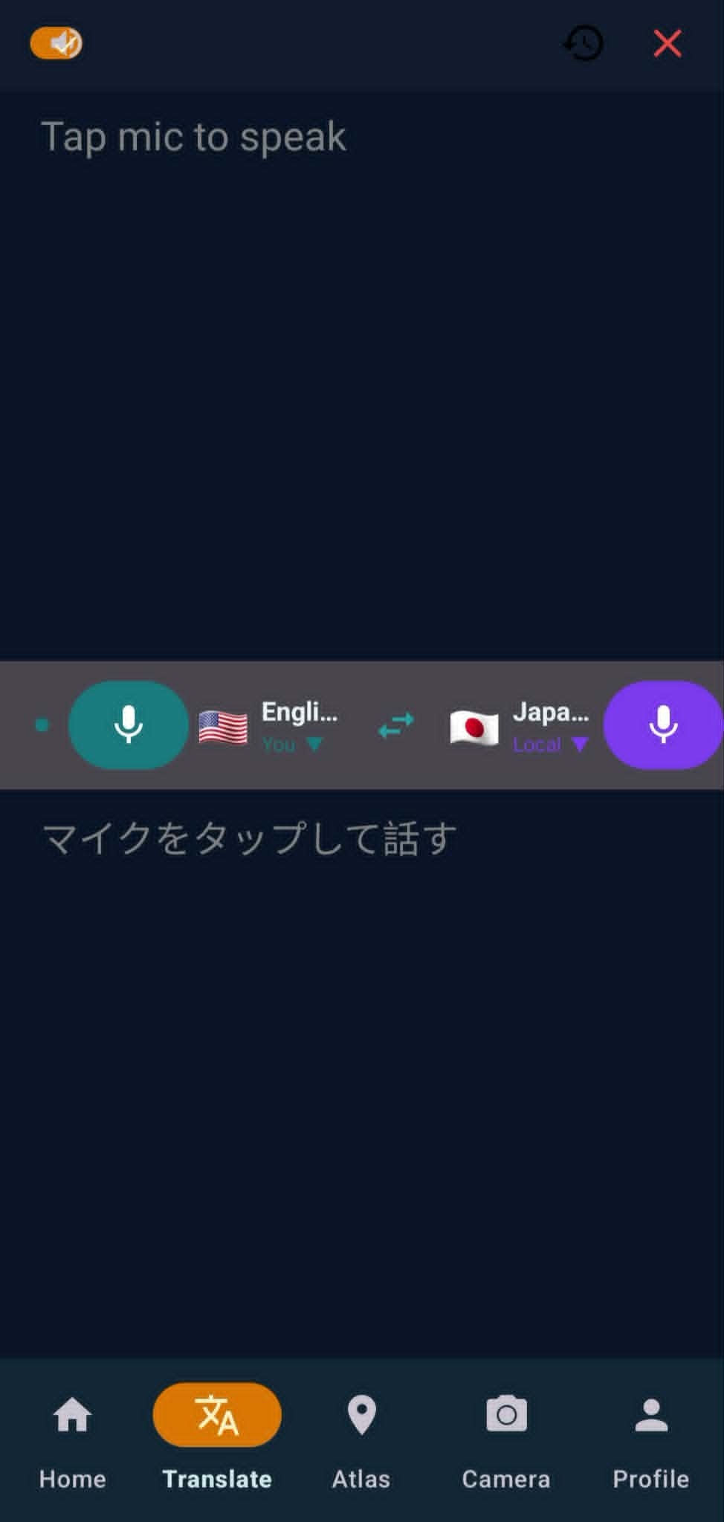Click the US flag icon
The image size is (724, 1522).
[223, 727]
